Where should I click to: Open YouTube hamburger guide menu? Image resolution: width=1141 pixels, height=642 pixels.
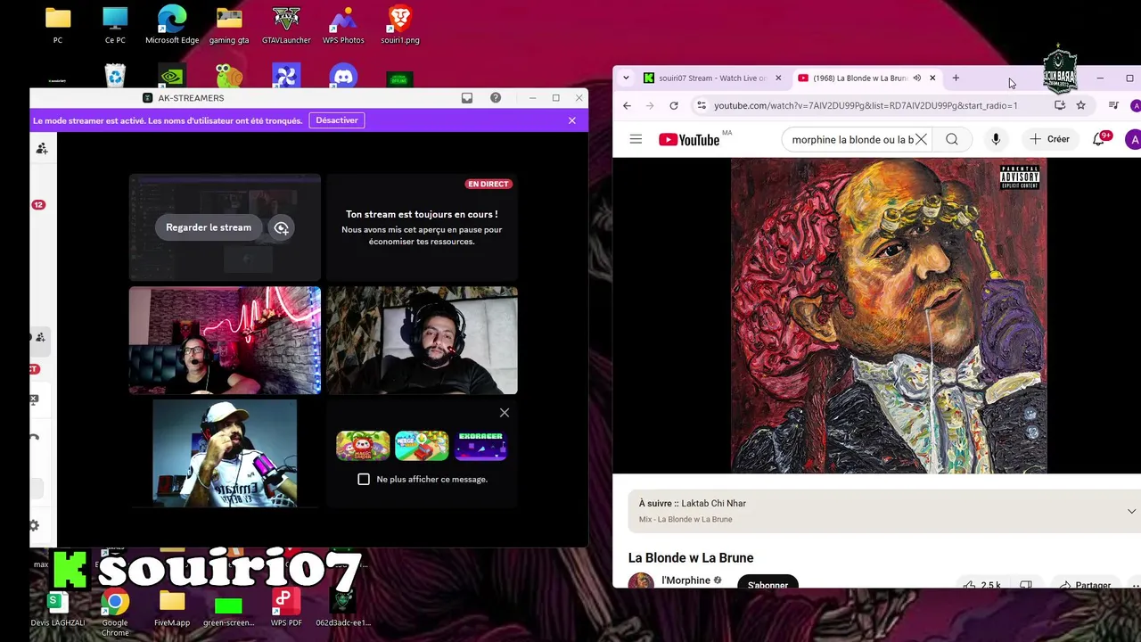636,139
